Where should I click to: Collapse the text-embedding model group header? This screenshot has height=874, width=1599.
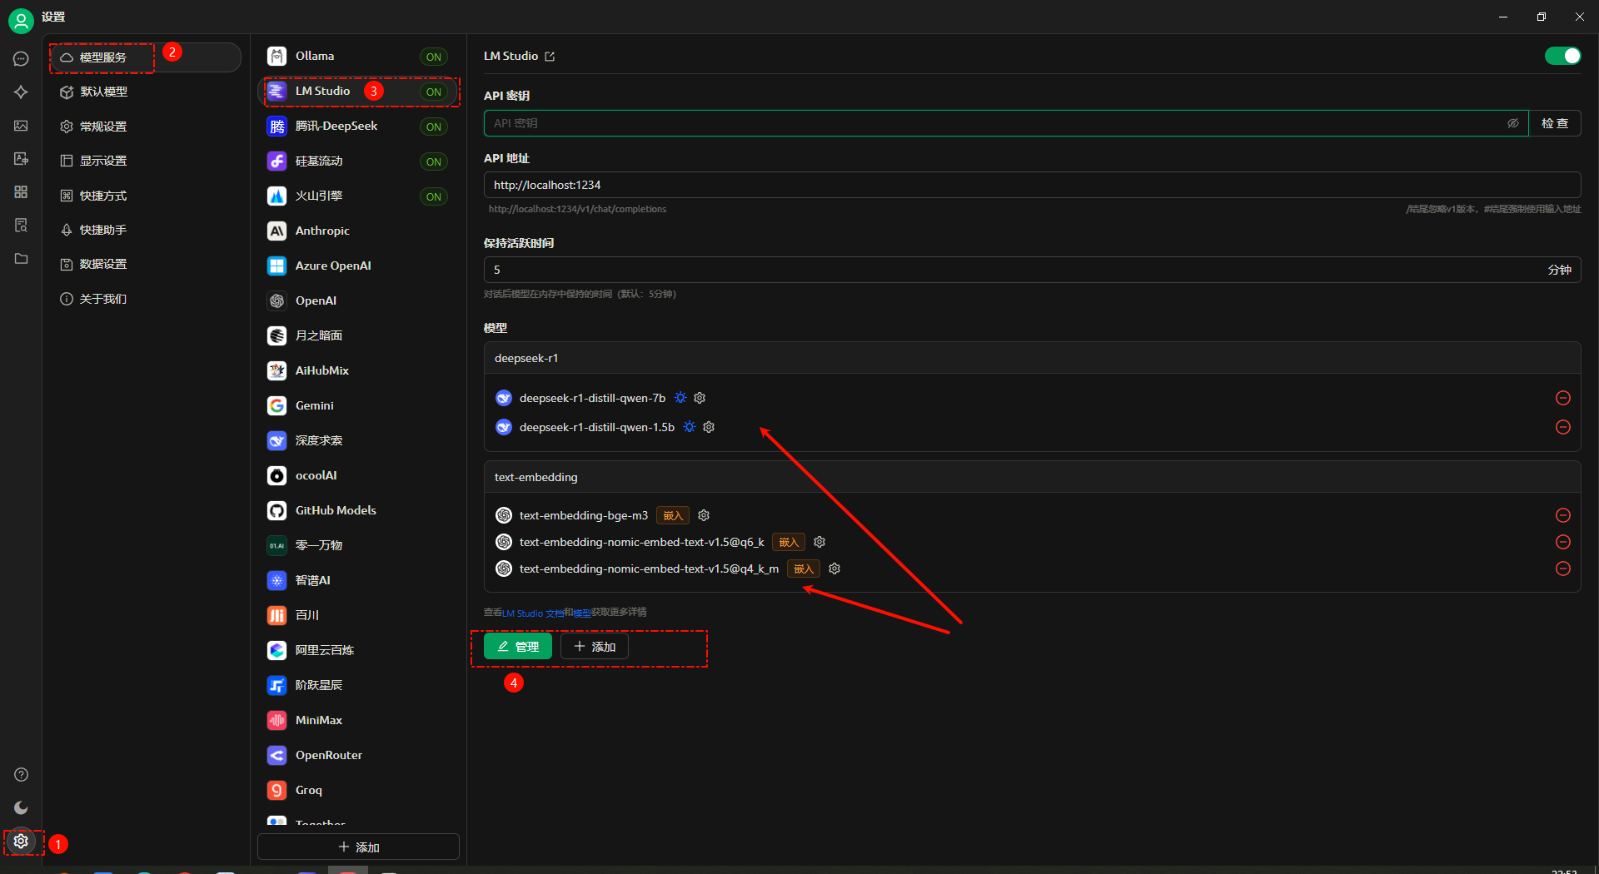1032,477
